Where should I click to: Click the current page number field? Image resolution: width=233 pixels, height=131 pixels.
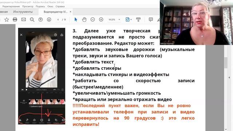click(x=58, y=20)
